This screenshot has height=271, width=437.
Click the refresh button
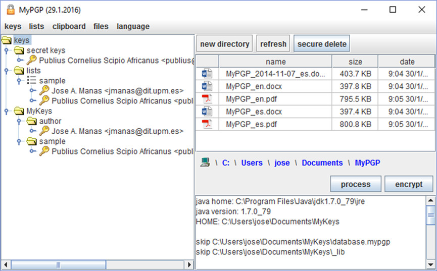pos(273,44)
